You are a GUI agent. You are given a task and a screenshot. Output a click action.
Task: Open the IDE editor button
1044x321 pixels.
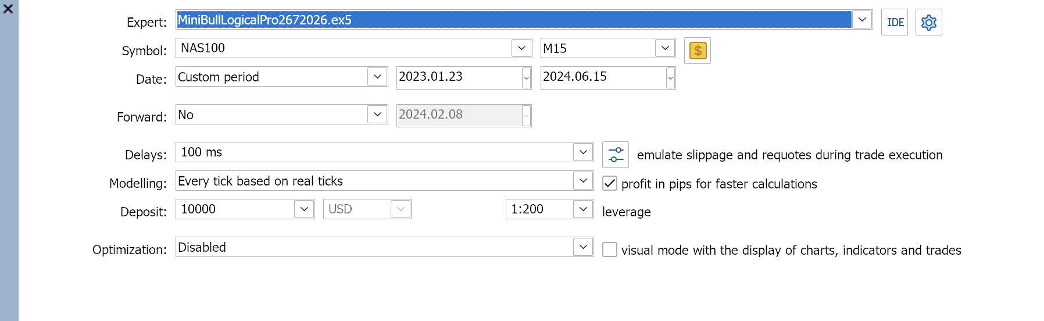click(894, 22)
